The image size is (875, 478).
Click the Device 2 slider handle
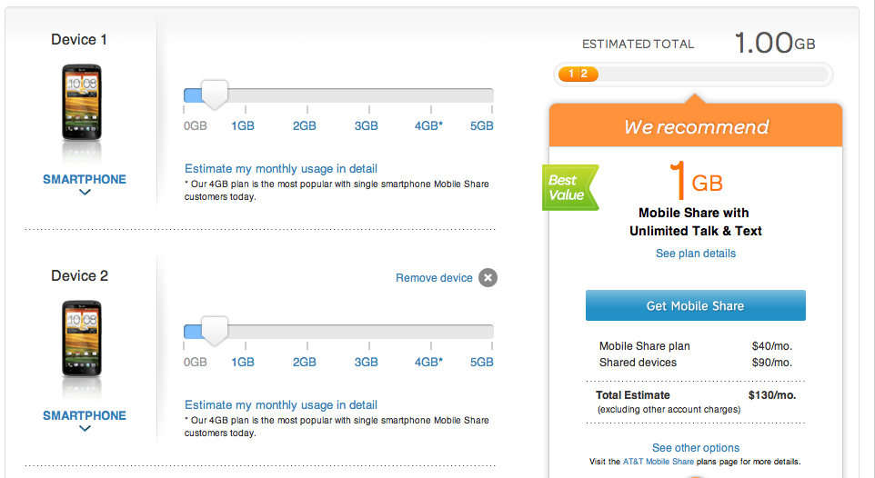215,331
